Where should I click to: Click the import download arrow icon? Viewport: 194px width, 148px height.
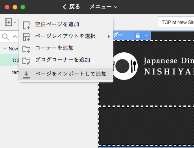click(x=26, y=75)
